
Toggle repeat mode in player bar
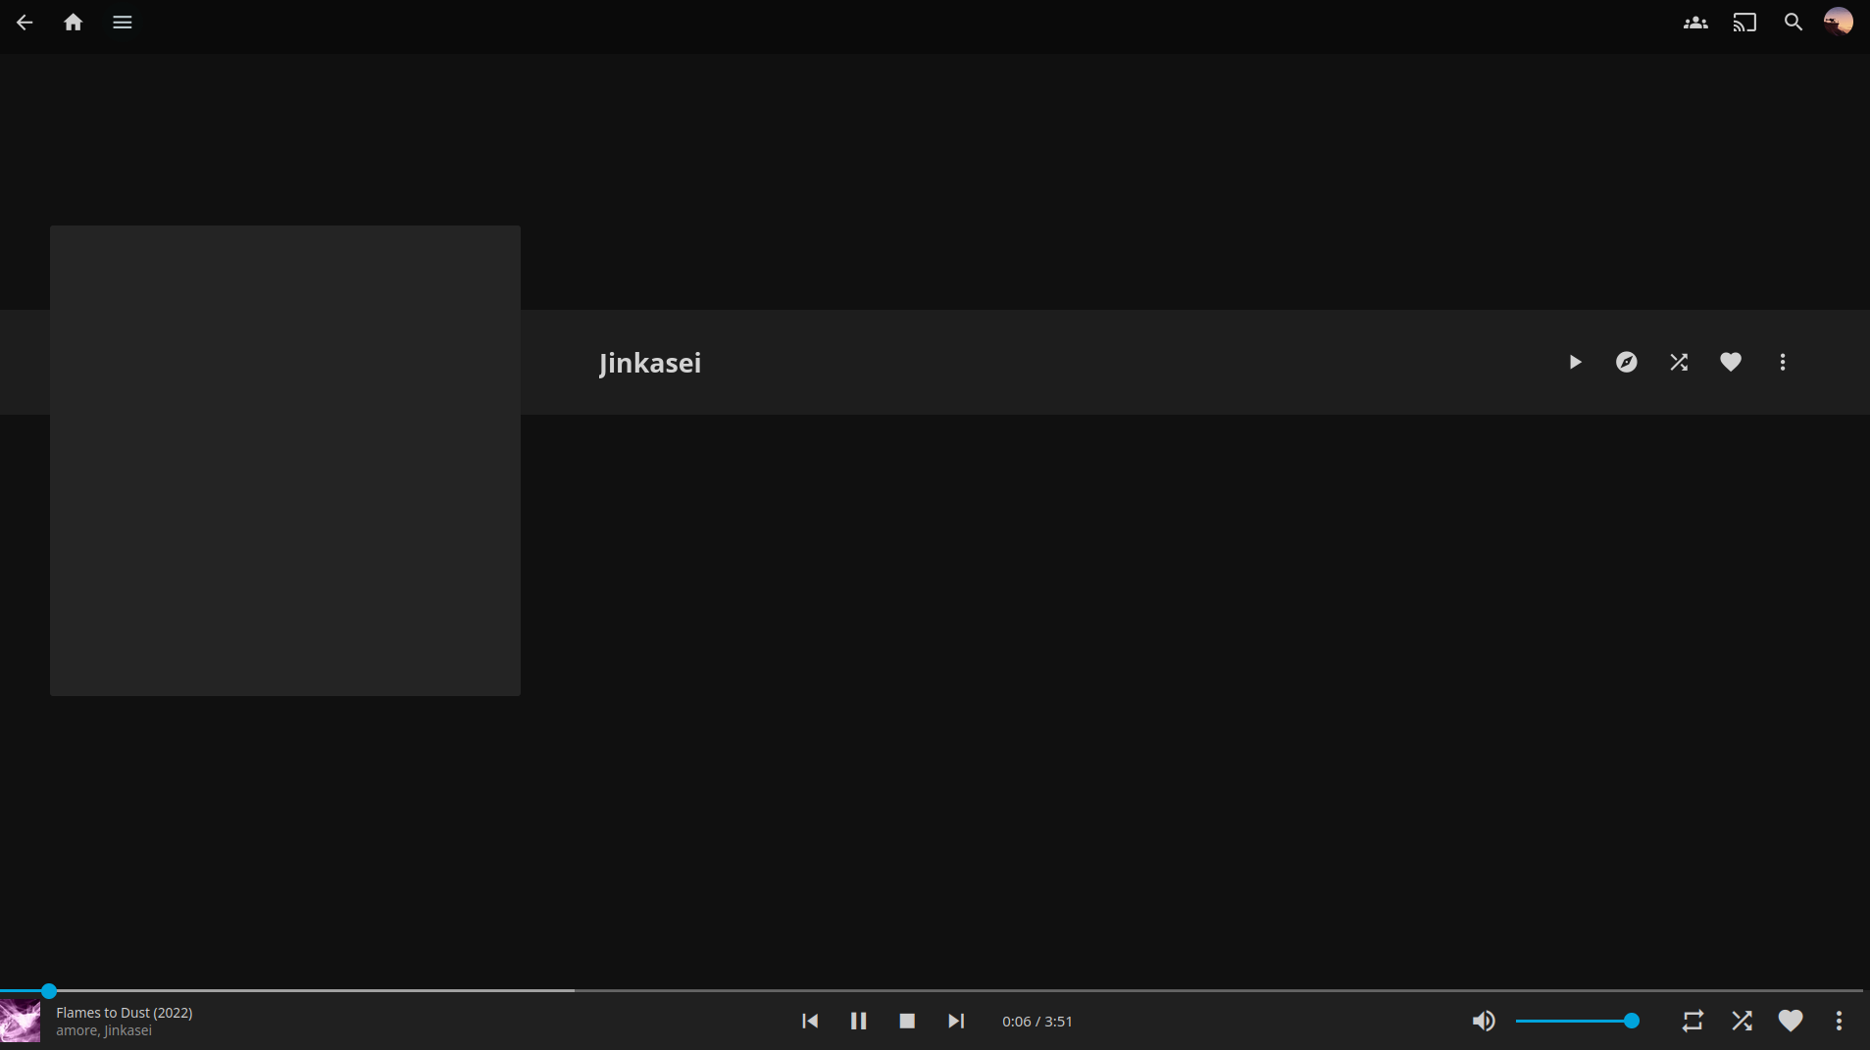(1693, 1022)
